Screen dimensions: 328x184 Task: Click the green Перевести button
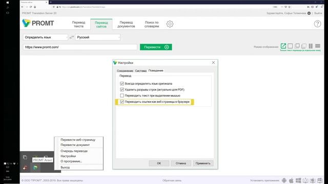click(156, 47)
